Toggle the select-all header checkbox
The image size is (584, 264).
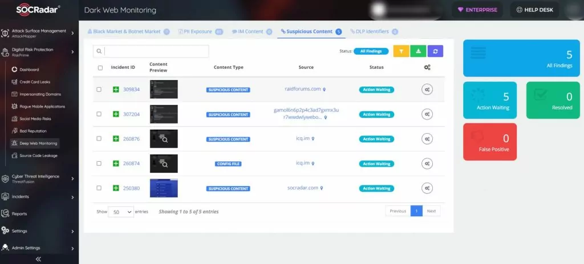click(x=100, y=68)
